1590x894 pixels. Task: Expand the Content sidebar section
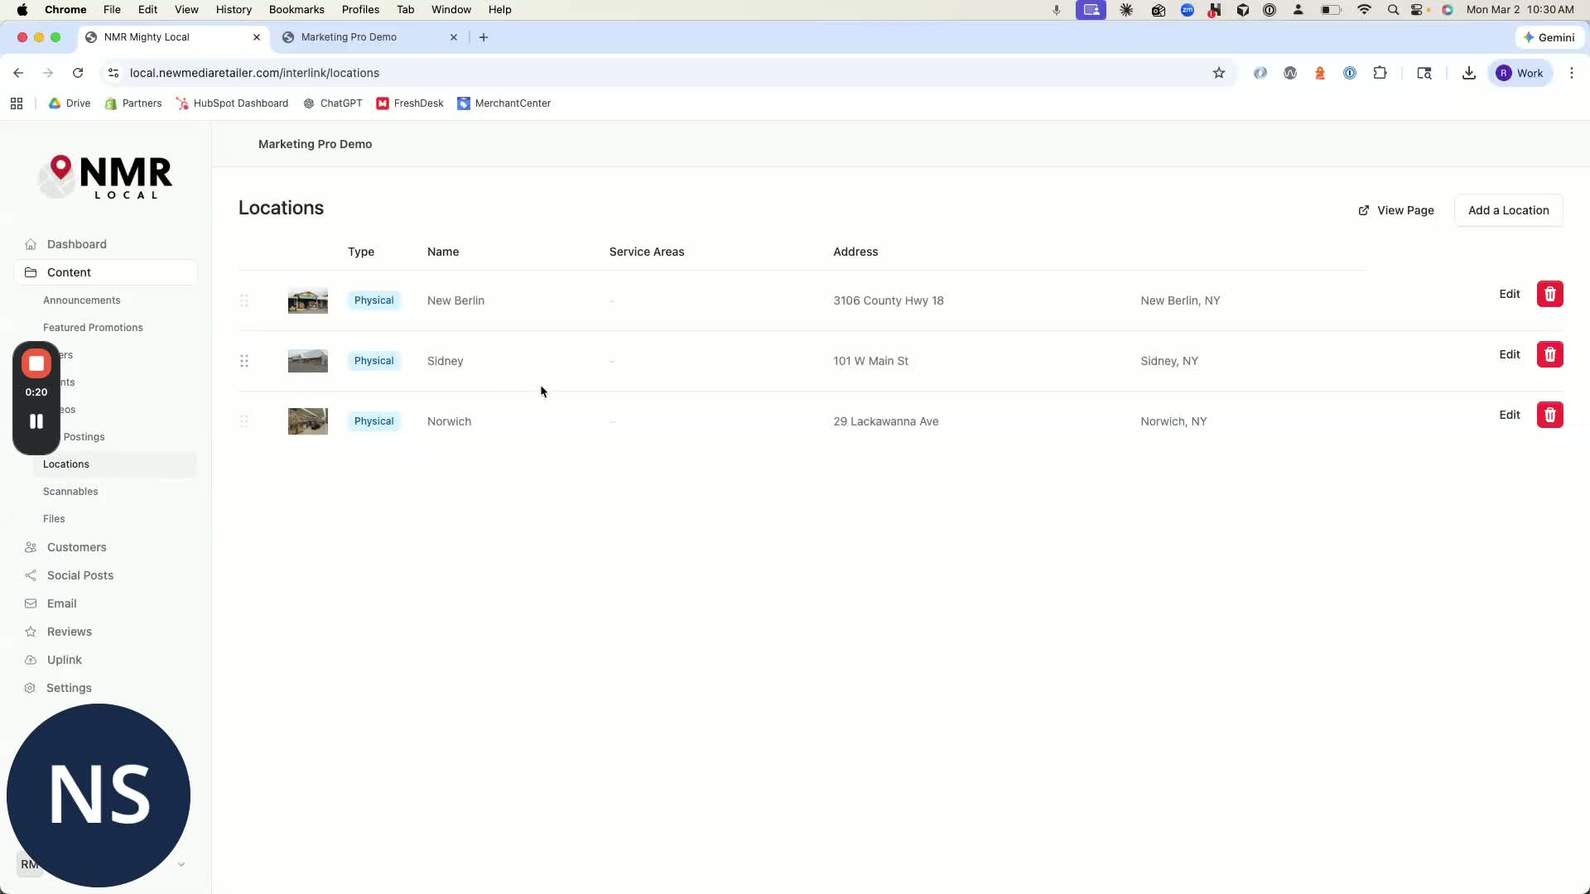click(70, 272)
